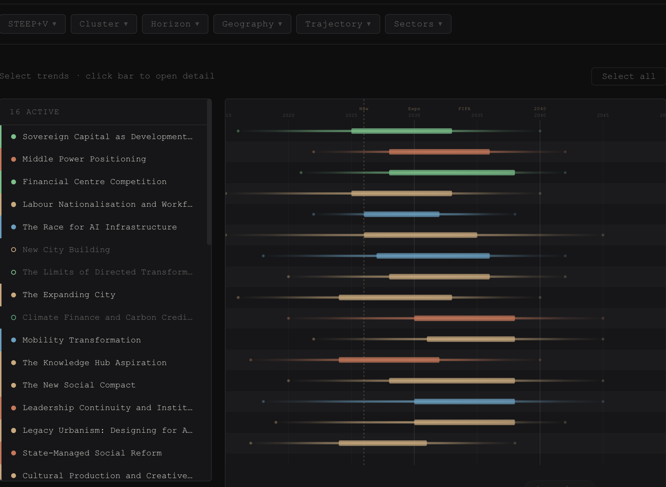Image resolution: width=666 pixels, height=487 pixels.
Task: Expand the Horizon filter dropdown
Action: point(175,24)
